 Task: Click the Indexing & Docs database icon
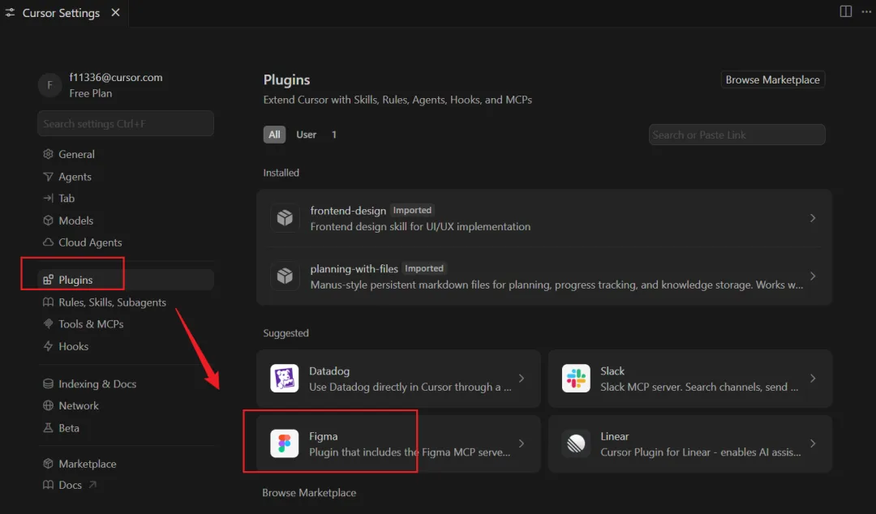48,383
